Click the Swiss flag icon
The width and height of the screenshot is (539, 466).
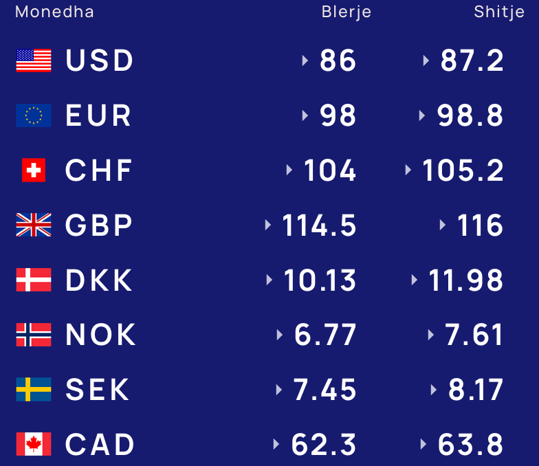point(34,170)
